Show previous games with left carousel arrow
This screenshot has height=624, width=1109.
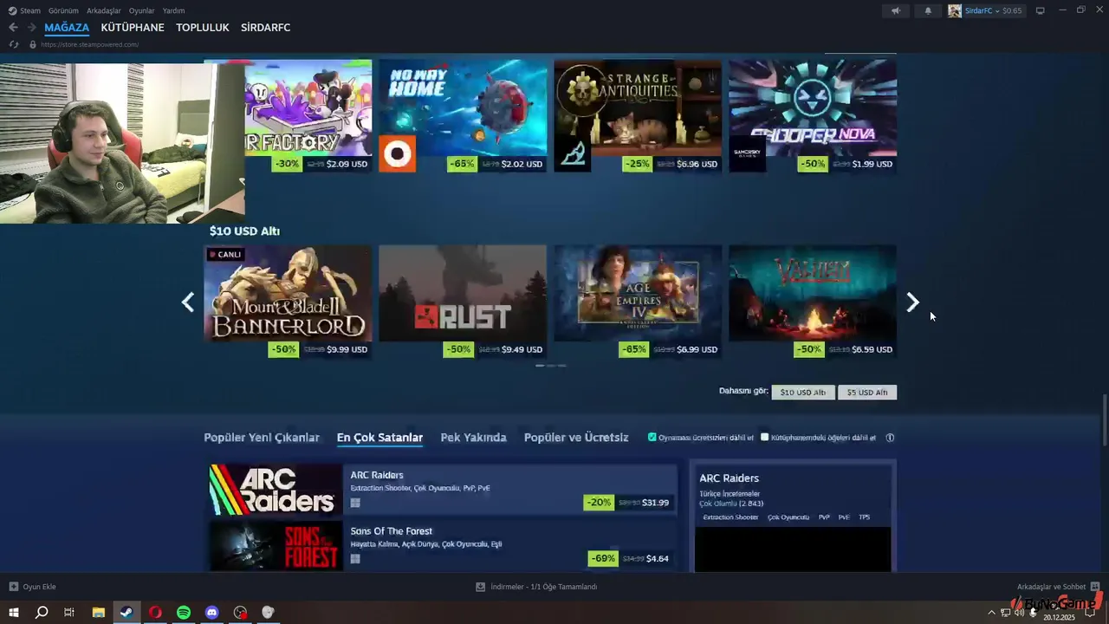[x=188, y=302]
